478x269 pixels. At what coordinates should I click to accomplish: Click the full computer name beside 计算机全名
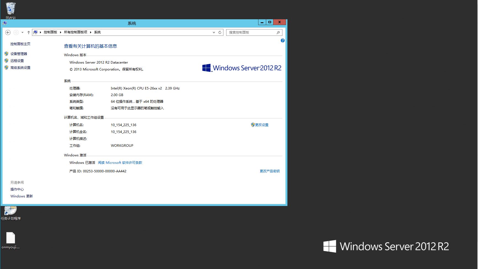click(x=124, y=132)
